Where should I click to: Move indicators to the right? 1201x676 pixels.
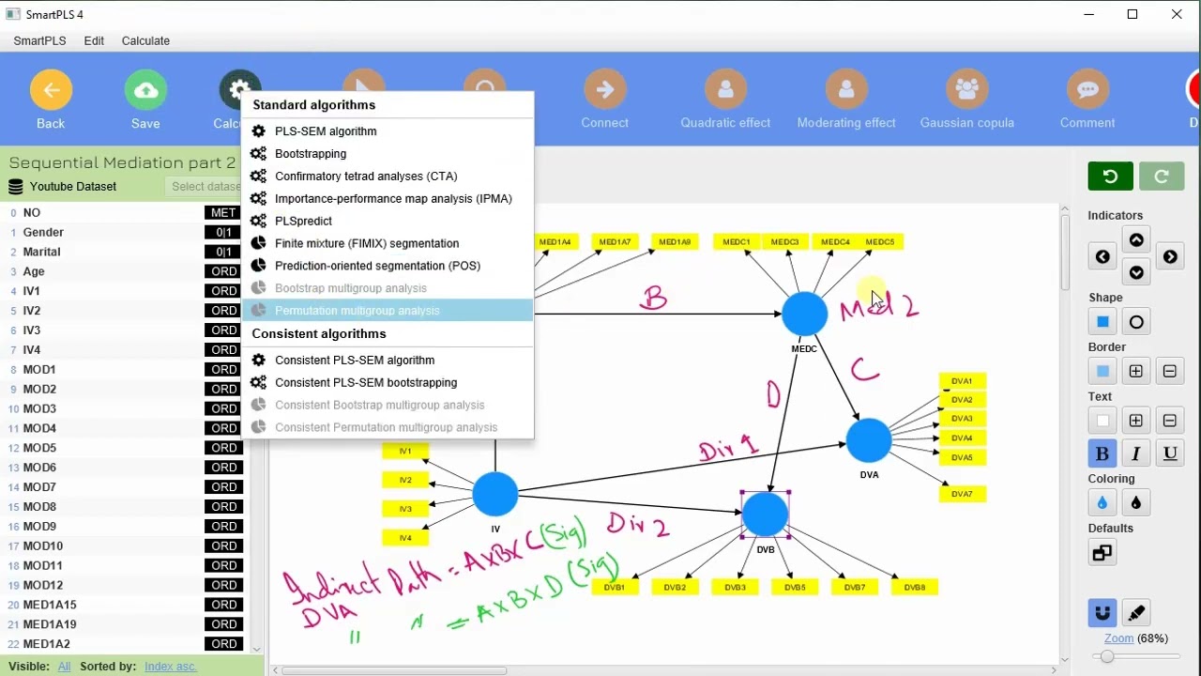pyautogui.click(x=1170, y=256)
